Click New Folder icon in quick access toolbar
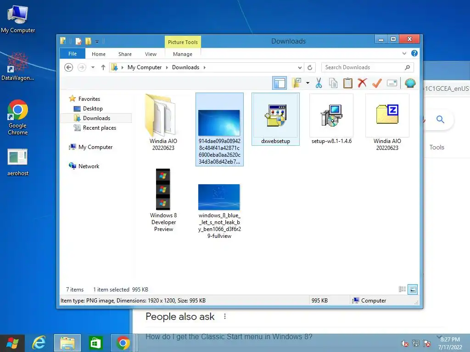The height and width of the screenshot is (352, 470). click(x=88, y=41)
